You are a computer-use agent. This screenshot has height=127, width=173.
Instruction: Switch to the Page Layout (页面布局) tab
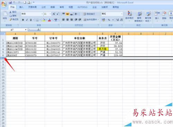coord(33,7)
